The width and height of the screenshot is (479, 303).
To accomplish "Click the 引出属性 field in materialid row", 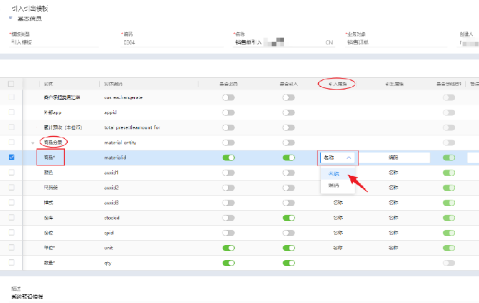I will (394, 157).
